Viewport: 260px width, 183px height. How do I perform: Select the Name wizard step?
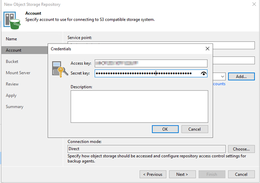click(x=11, y=39)
